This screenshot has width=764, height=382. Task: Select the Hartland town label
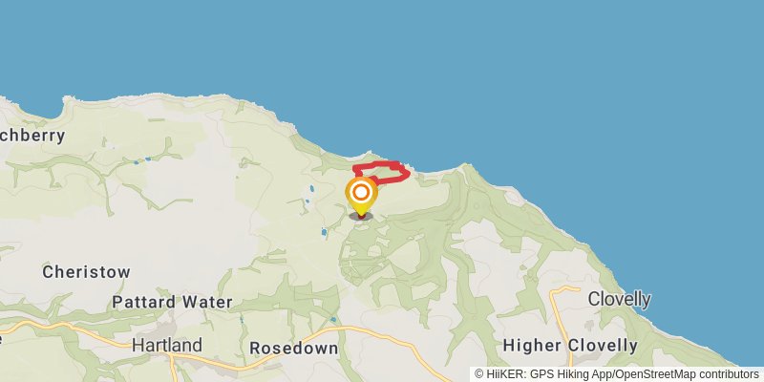pos(167,346)
